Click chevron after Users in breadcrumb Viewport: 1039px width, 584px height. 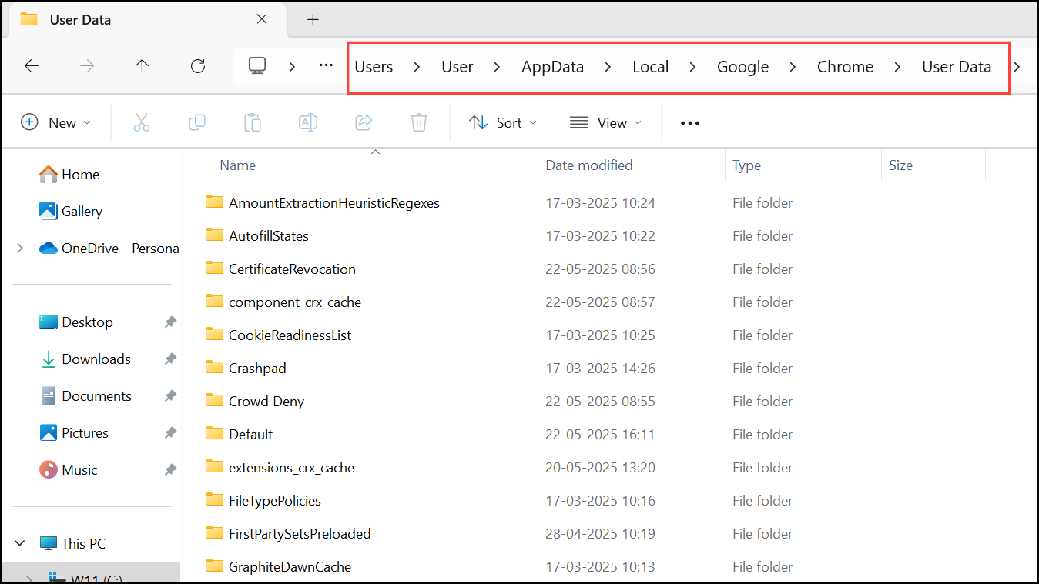coord(417,67)
